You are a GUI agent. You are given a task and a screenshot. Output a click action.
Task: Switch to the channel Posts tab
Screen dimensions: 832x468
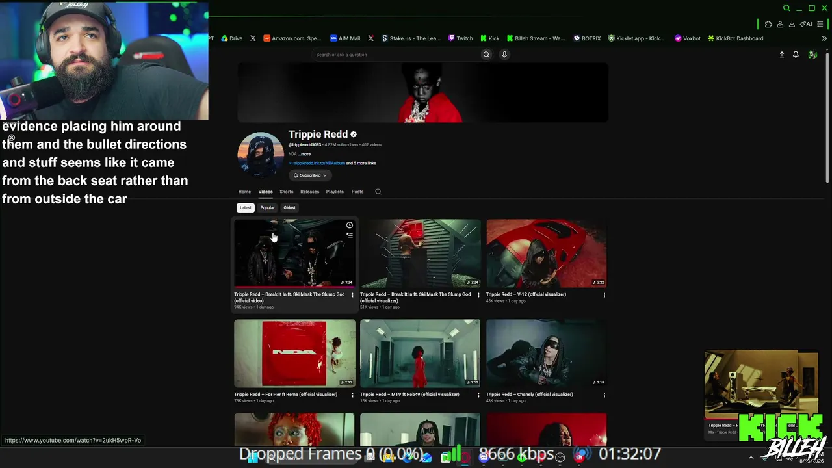tap(357, 192)
